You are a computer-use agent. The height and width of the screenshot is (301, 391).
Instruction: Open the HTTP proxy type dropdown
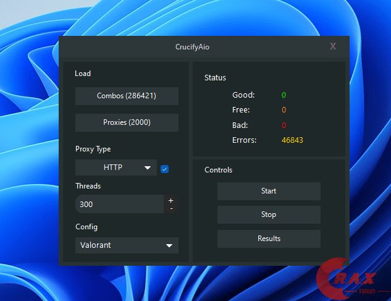pos(116,167)
